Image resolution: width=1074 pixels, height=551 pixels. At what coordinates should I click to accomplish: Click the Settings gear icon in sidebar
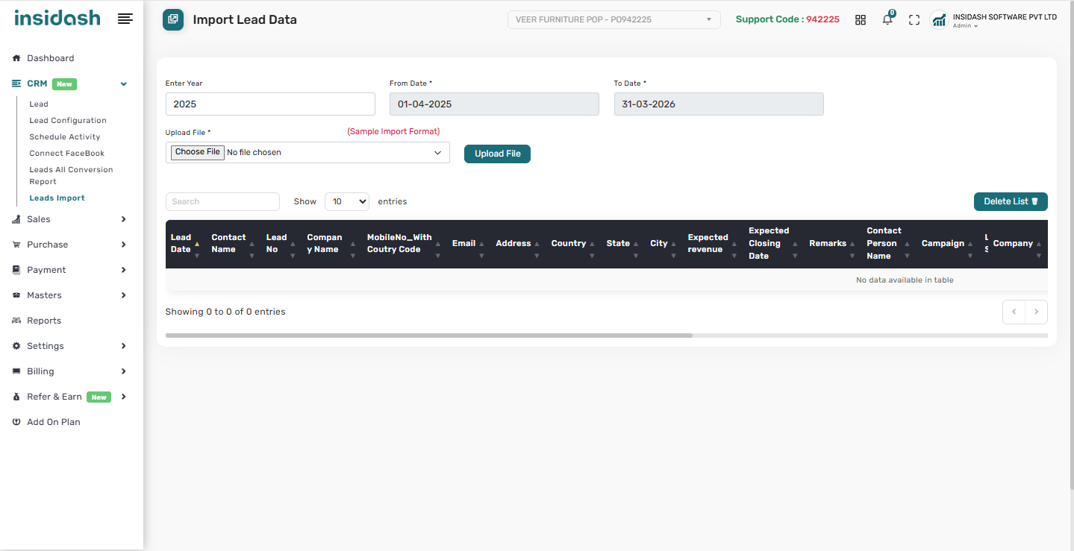click(x=16, y=346)
